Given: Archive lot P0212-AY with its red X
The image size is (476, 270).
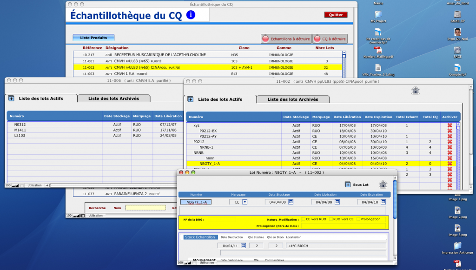Looking at the screenshot, I should [x=450, y=136].
